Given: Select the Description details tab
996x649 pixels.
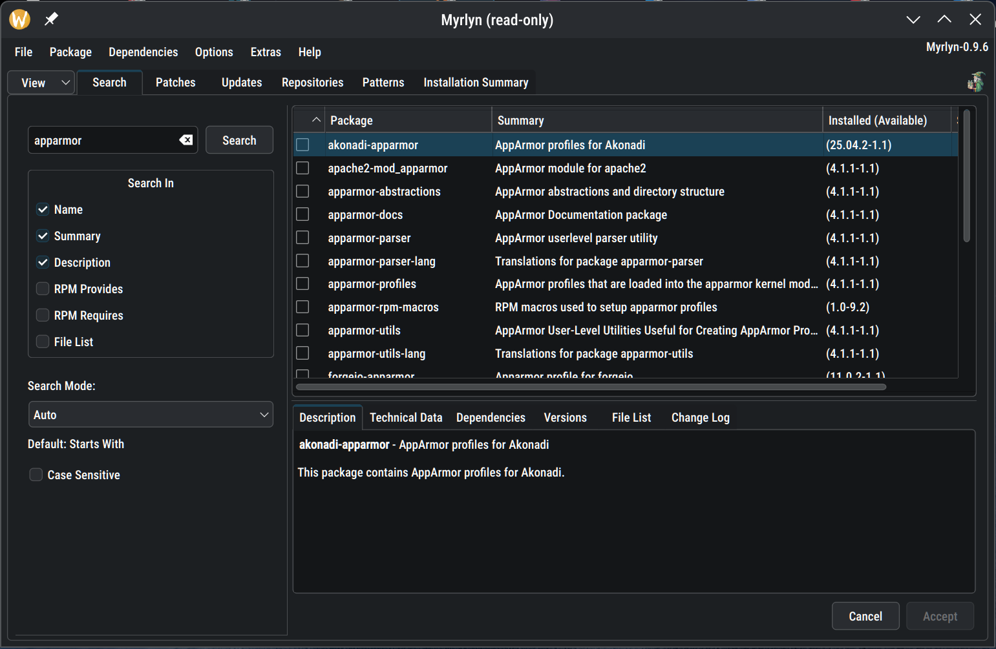Looking at the screenshot, I should pos(328,417).
